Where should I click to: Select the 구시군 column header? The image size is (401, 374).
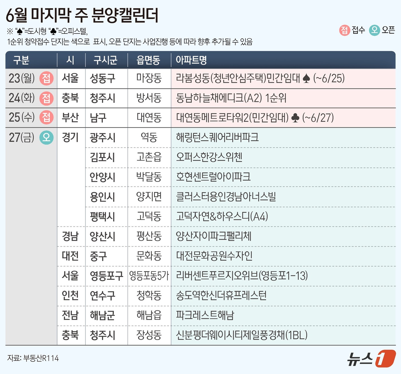[105, 60]
